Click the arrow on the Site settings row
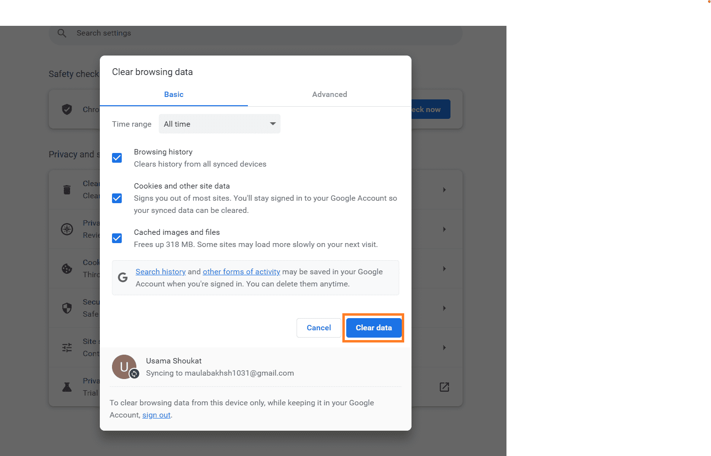 pos(444,347)
